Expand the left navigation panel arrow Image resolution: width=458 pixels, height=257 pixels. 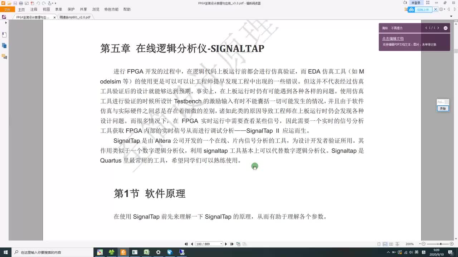(5, 22)
